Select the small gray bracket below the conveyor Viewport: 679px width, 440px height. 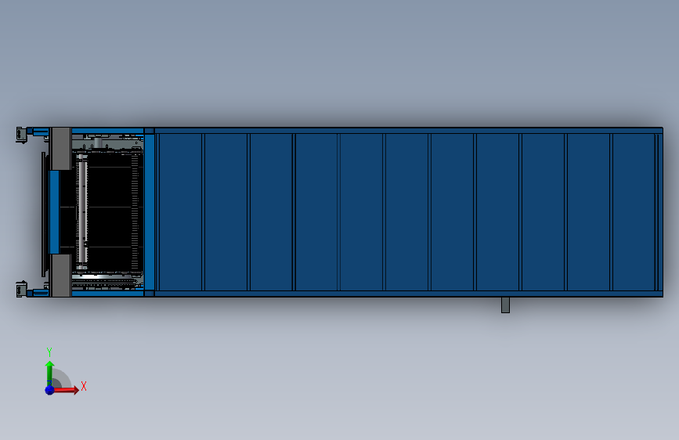tap(505, 305)
